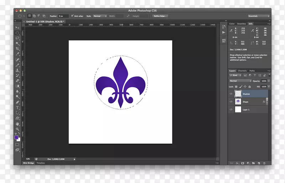Open the Essentials workspace dropdown
The width and height of the screenshot is (285, 183).
[259, 16]
